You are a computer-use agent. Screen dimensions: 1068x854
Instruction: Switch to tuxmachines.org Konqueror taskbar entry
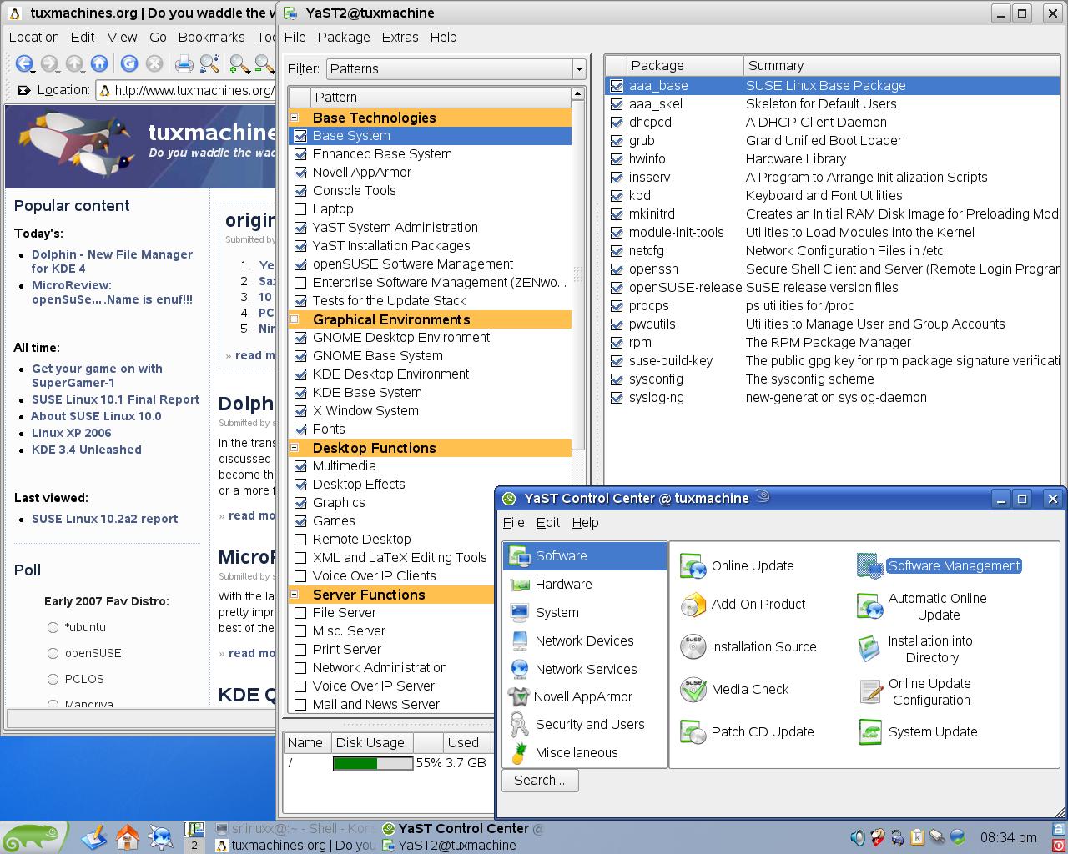[x=295, y=846]
